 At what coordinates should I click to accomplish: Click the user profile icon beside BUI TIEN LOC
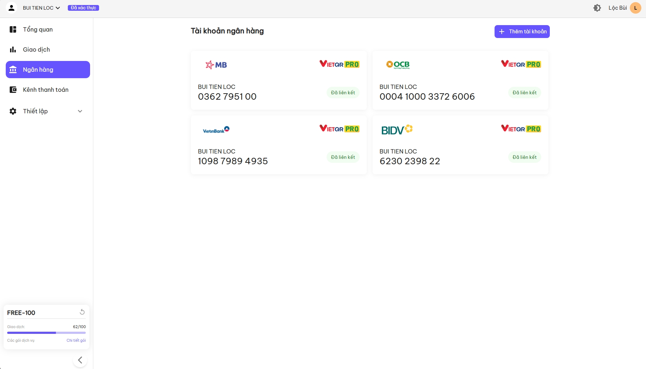click(x=11, y=8)
